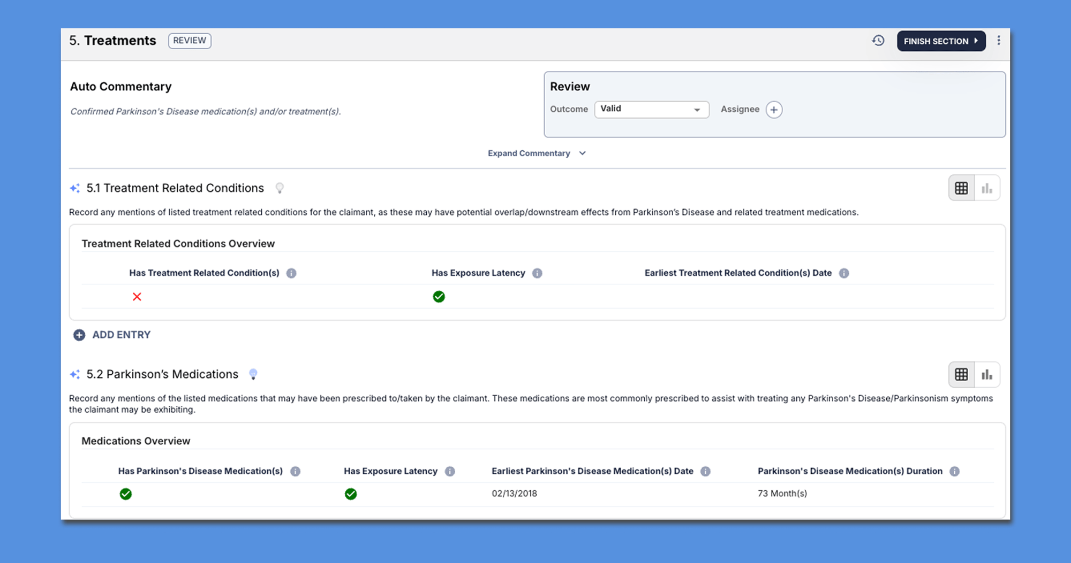
Task: Click Add Entry under Treatment Related Conditions
Action: (x=112, y=335)
